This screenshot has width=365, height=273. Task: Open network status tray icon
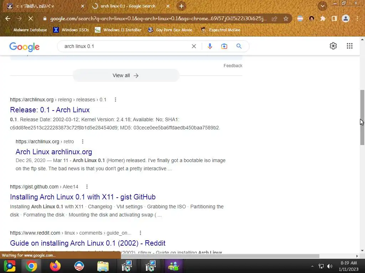(321, 266)
